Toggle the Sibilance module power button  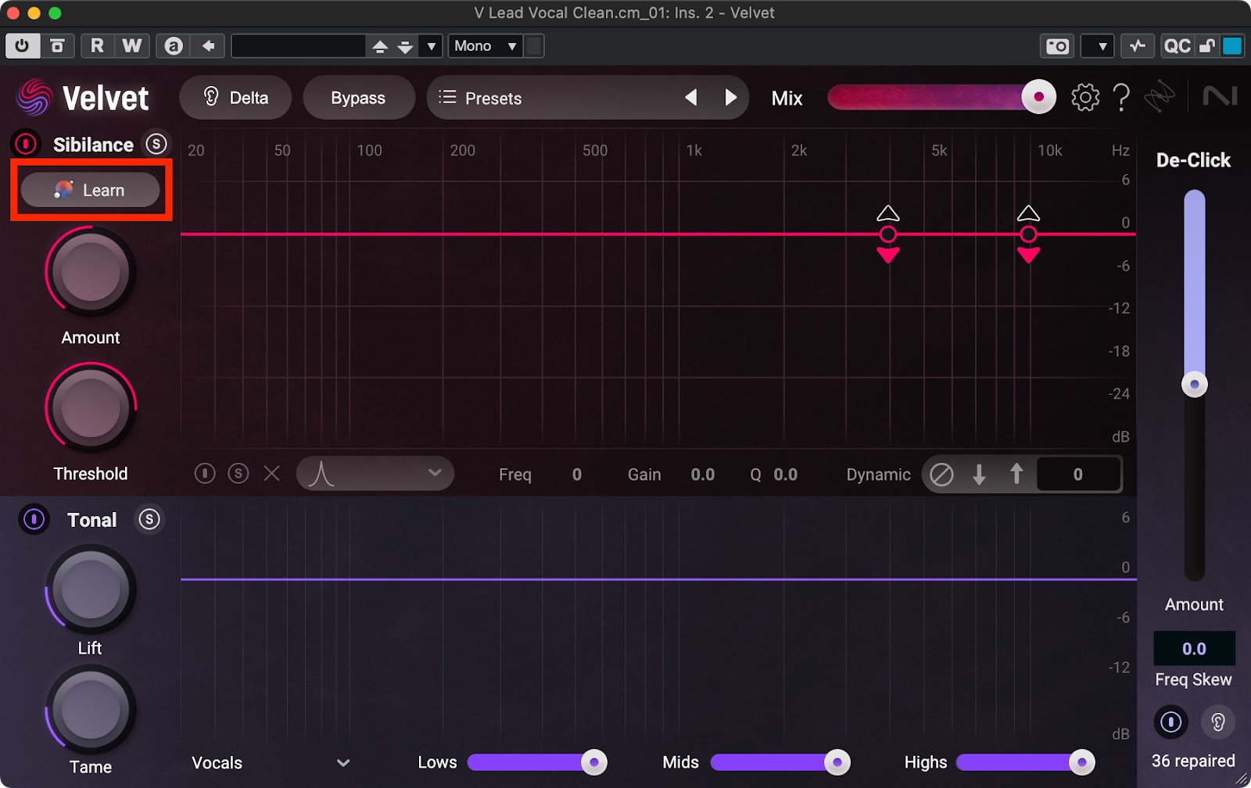[26, 144]
